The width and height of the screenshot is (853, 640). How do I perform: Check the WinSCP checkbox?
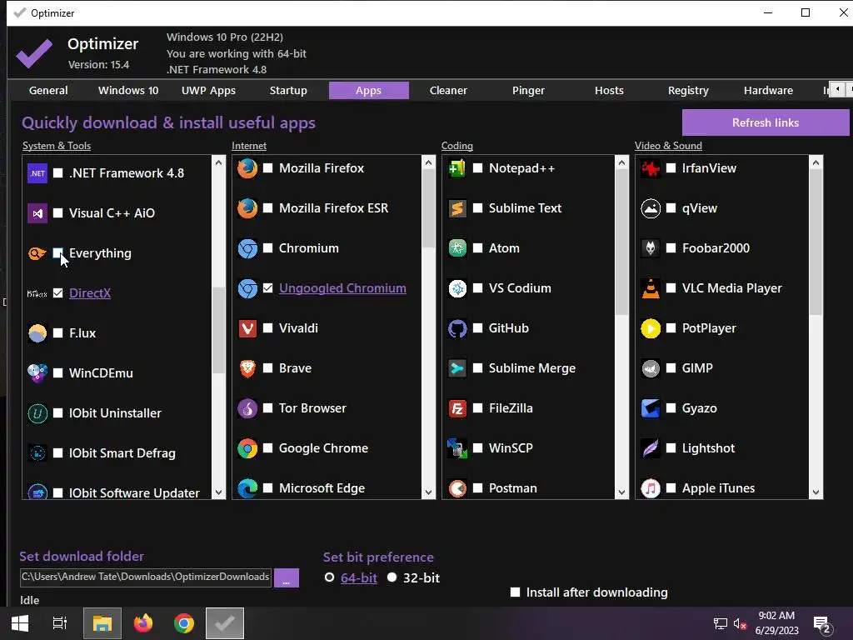[477, 448]
